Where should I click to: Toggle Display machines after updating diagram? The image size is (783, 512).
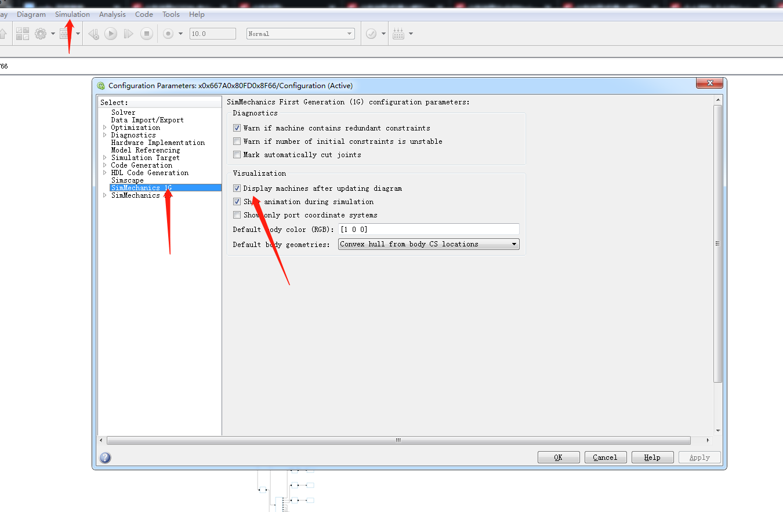237,188
